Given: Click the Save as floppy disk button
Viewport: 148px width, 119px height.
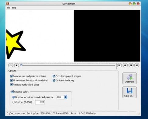Looking at the screenshot, I should click(x=129, y=92).
